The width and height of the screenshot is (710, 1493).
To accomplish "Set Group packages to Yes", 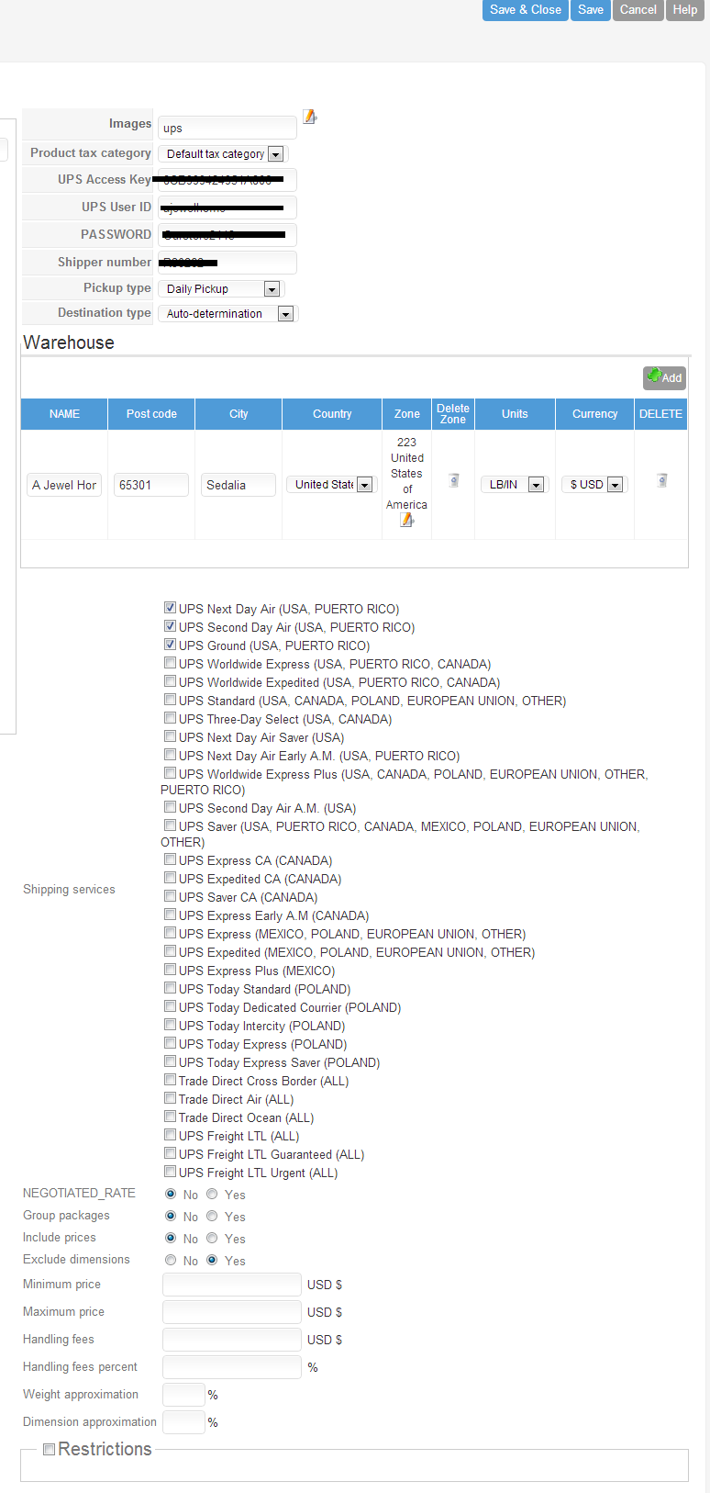I will 212,1216.
